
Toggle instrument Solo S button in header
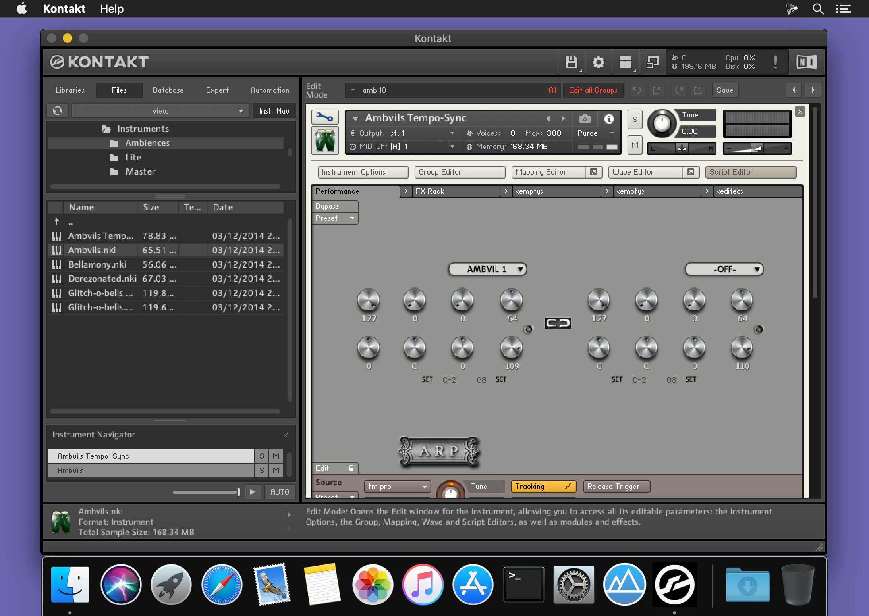(x=635, y=119)
